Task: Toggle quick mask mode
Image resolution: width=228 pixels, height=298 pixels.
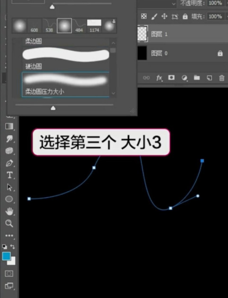Action: (x=9, y=274)
